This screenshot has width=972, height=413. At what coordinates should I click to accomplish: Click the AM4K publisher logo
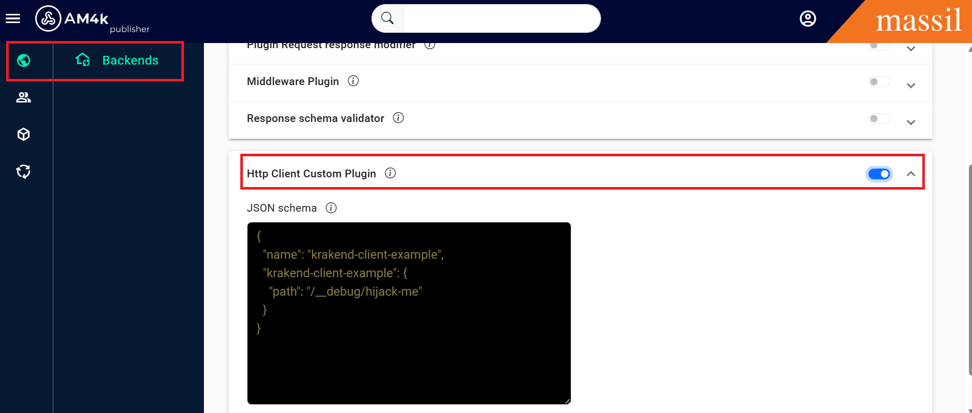73,19
